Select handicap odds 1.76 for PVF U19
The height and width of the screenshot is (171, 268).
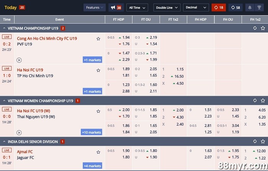click(126, 44)
